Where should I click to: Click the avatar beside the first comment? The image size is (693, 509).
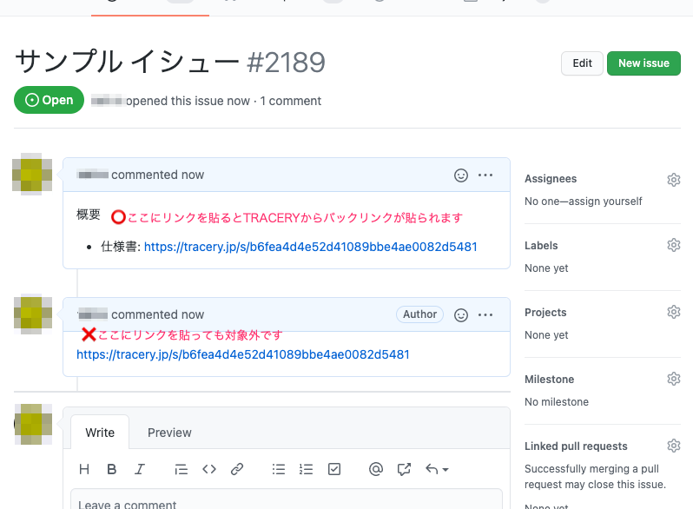pos(32,175)
